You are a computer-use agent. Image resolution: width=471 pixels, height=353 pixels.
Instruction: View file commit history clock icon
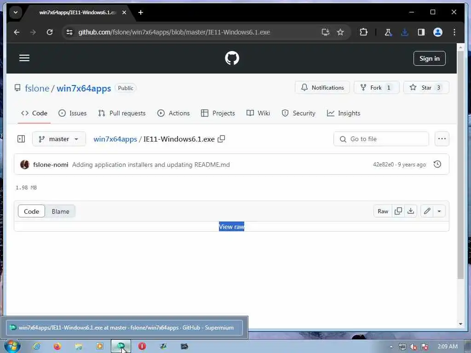click(437, 164)
